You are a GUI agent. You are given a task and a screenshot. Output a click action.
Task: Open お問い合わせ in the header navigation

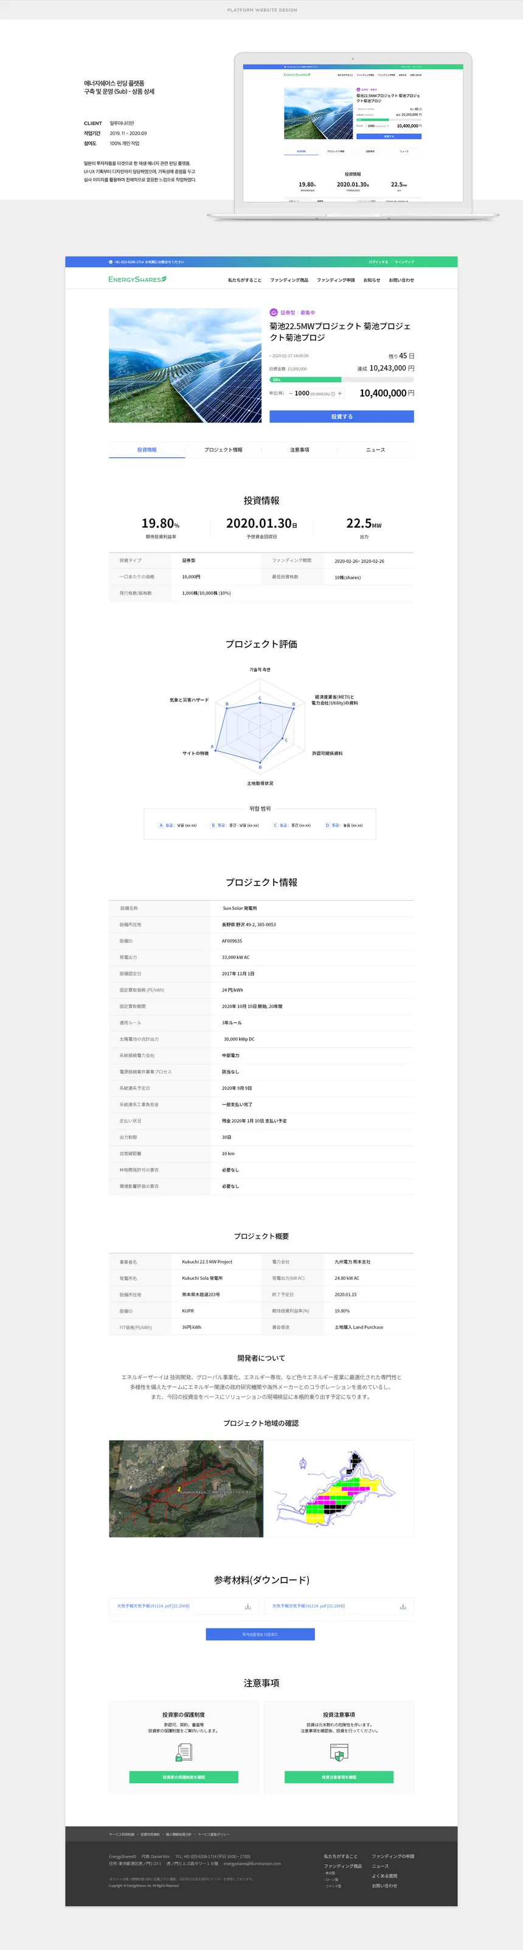point(401,280)
